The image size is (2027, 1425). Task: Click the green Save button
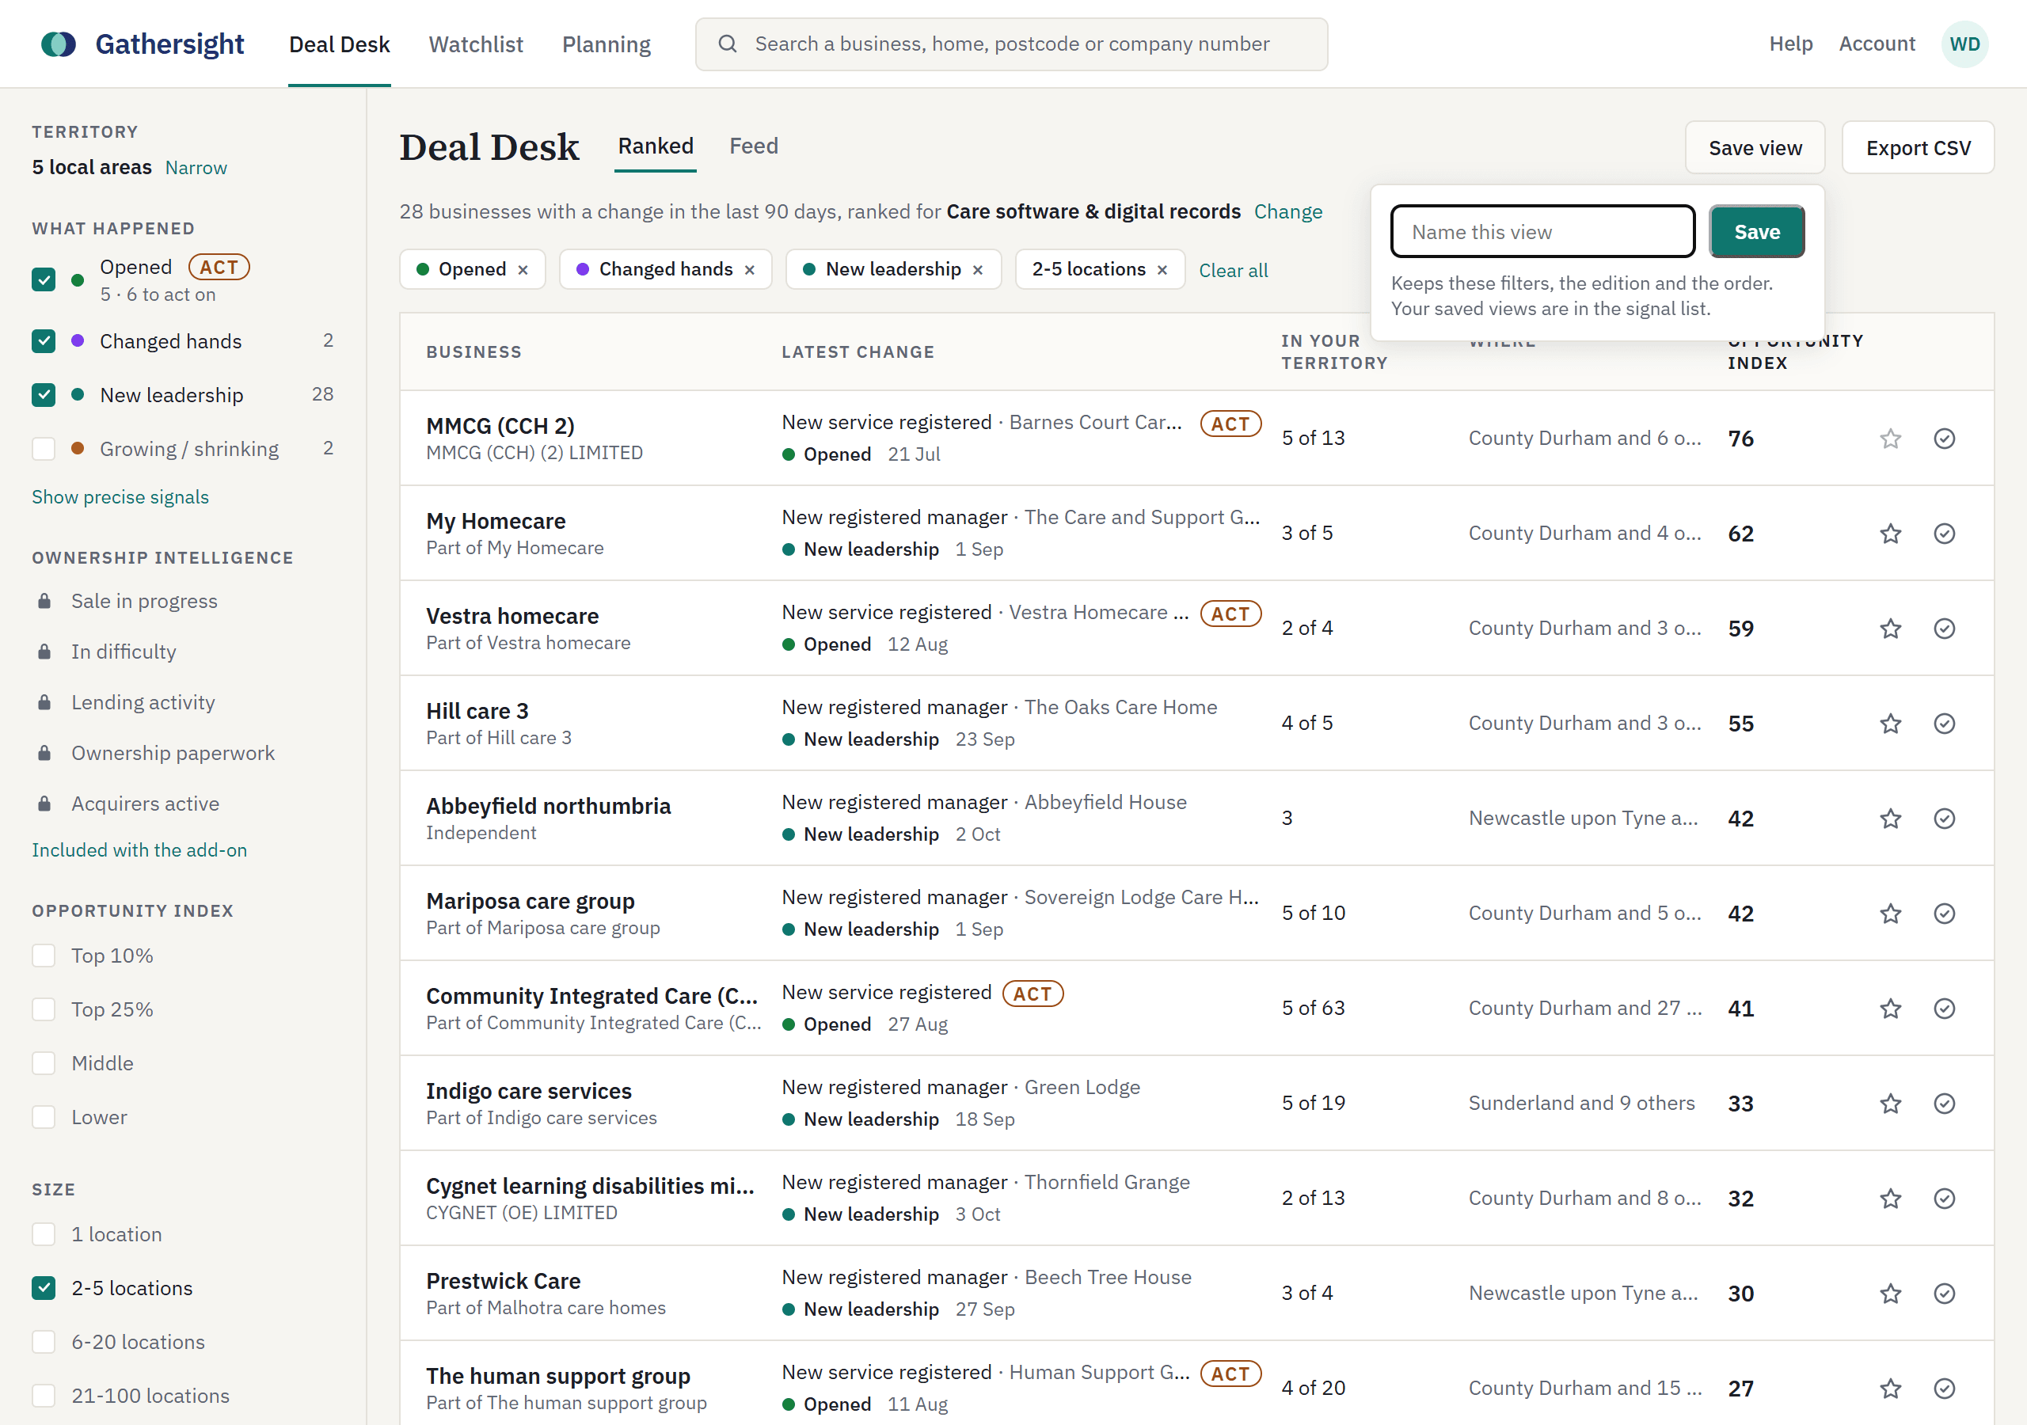[x=1756, y=231]
